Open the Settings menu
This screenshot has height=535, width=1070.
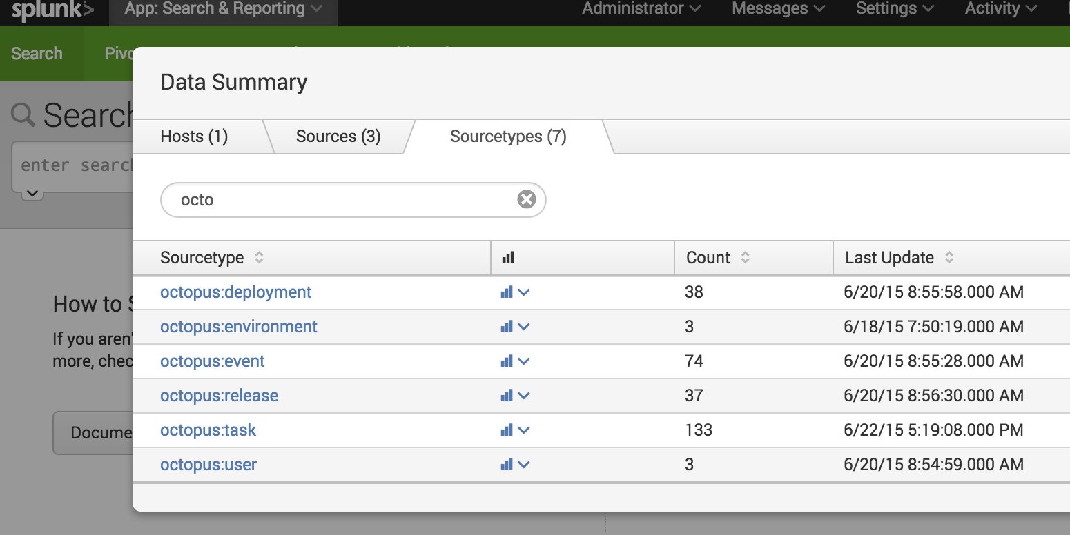pyautogui.click(x=893, y=9)
